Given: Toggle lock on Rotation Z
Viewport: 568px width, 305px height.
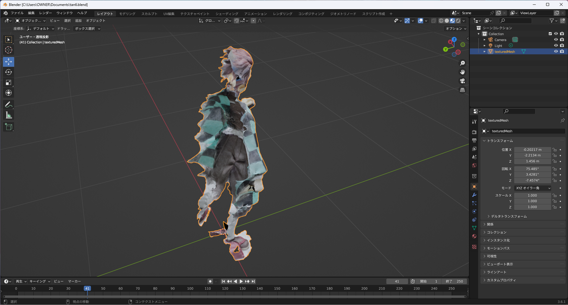Looking at the screenshot, I should click(554, 180).
